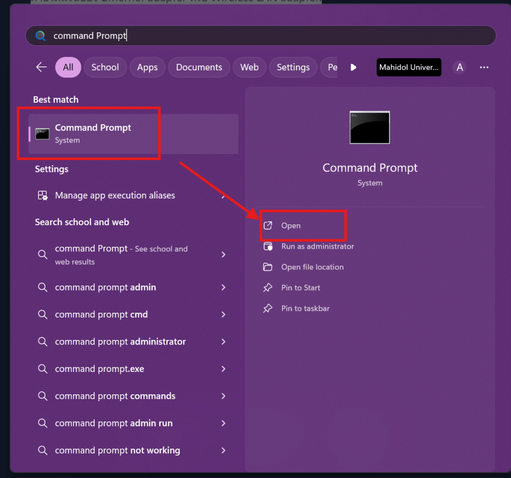Click search icon beside 'command prompt commands'
The image size is (511, 478).
(43, 396)
